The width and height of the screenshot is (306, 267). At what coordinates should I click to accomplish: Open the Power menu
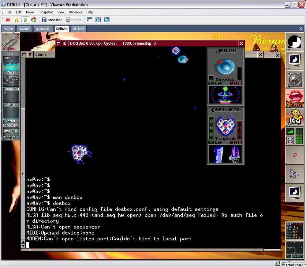click(x=30, y=12)
